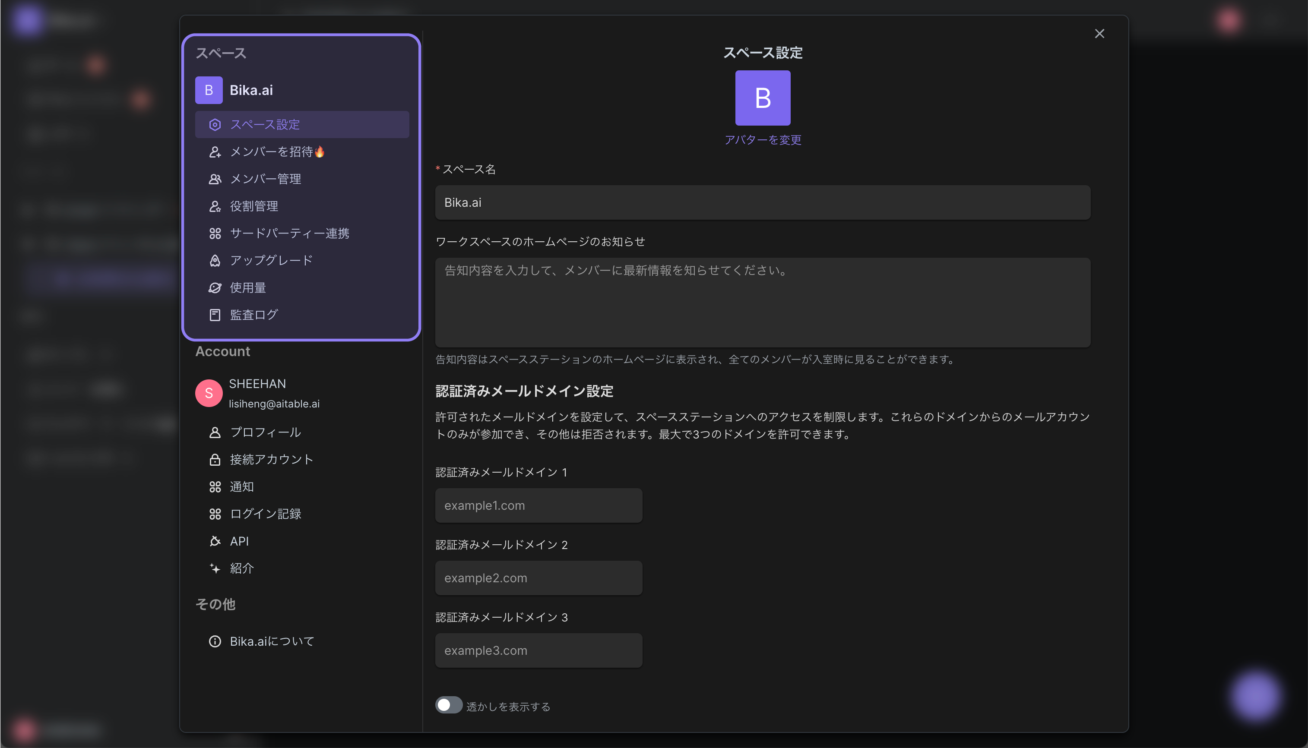
Task: Click the lisiheng@aitable.ai email text
Action: (274, 404)
